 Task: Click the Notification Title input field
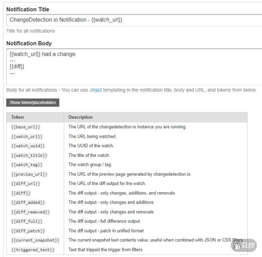134,20
